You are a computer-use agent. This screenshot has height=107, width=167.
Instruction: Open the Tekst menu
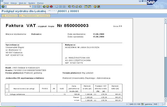6,3
